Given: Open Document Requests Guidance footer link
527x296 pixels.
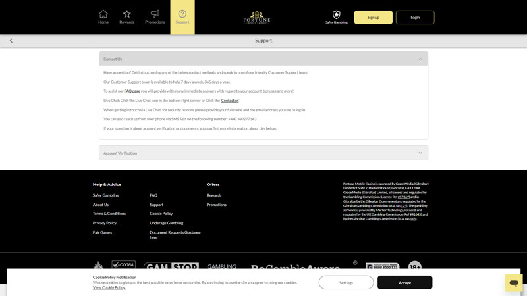Looking at the screenshot, I should (175, 235).
